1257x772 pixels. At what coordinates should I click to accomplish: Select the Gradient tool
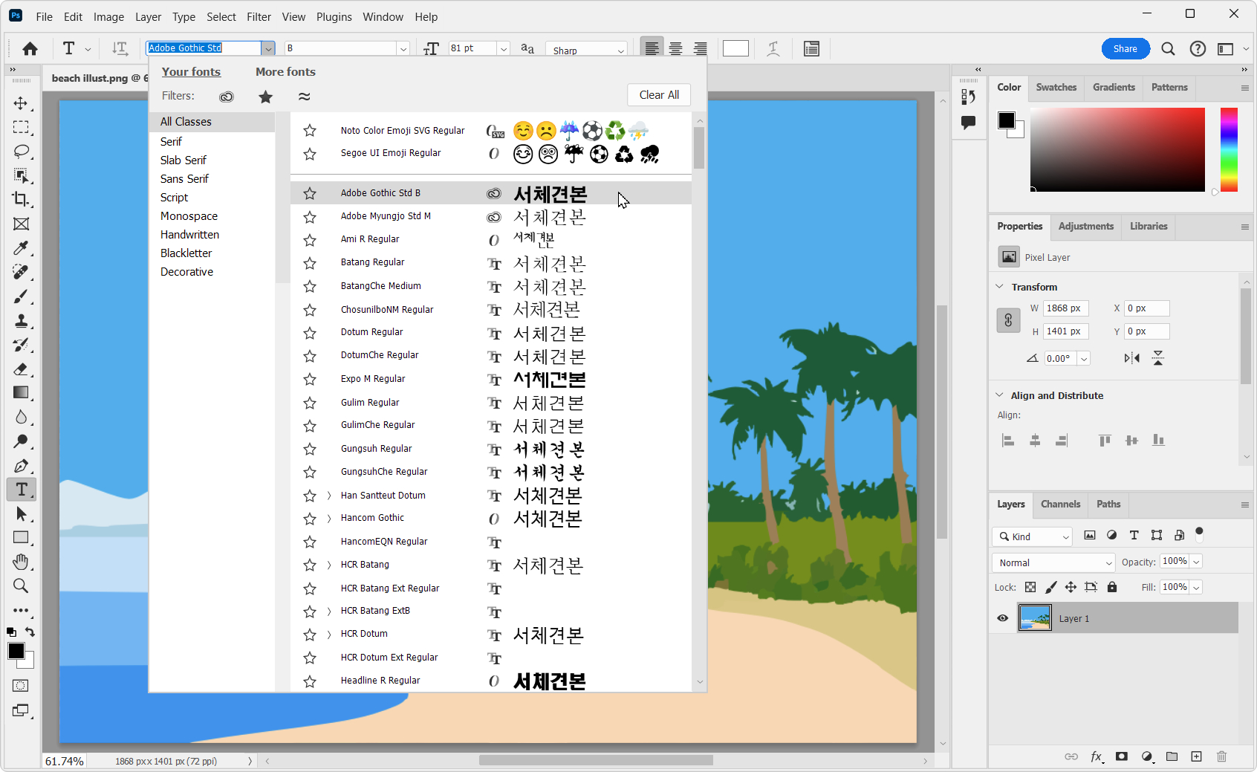point(21,392)
